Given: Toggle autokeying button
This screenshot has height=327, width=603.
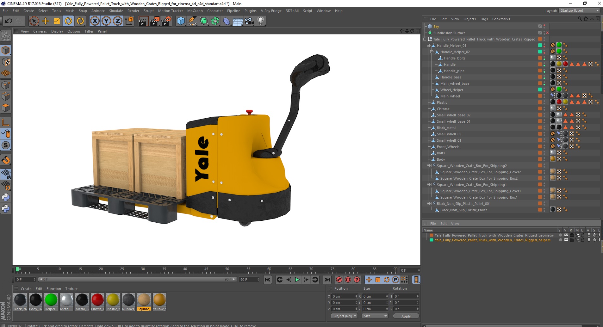Looking at the screenshot, I should 348,280.
